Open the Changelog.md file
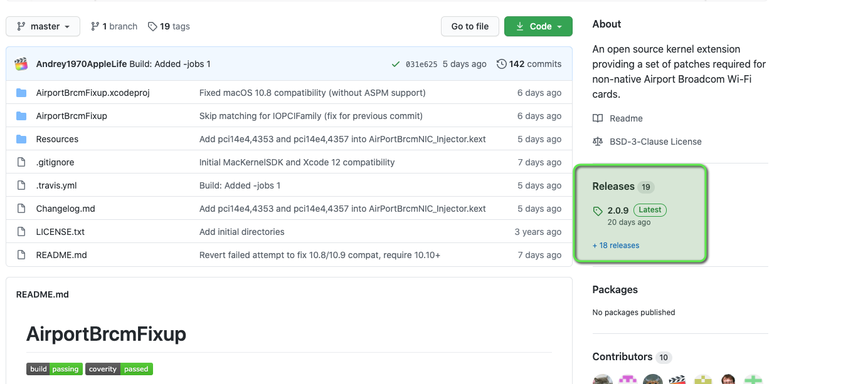This screenshot has height=384, width=853. tap(66, 209)
